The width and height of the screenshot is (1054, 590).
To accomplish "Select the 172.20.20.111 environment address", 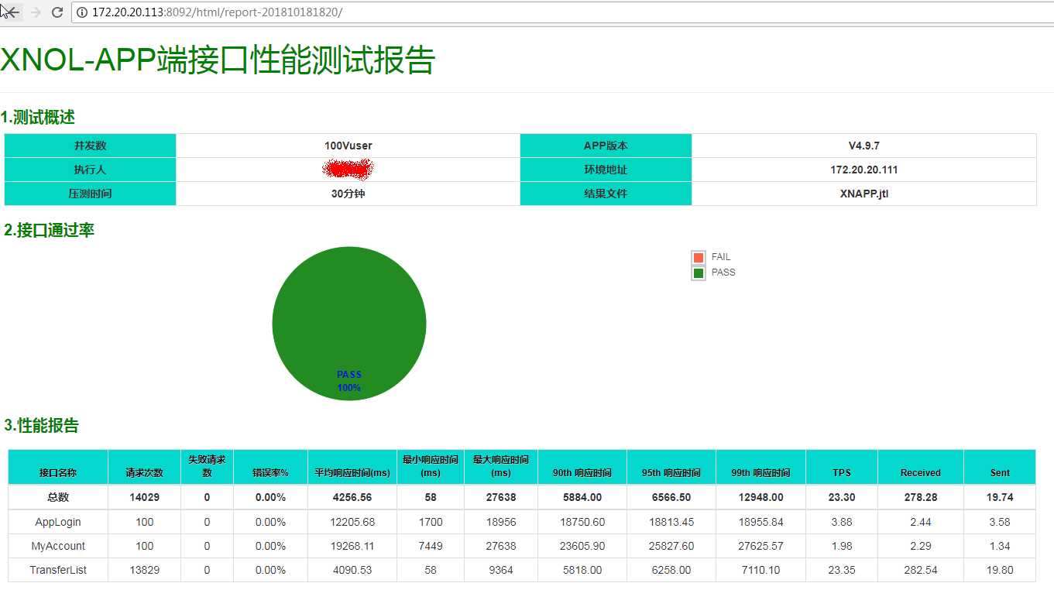I will point(864,170).
